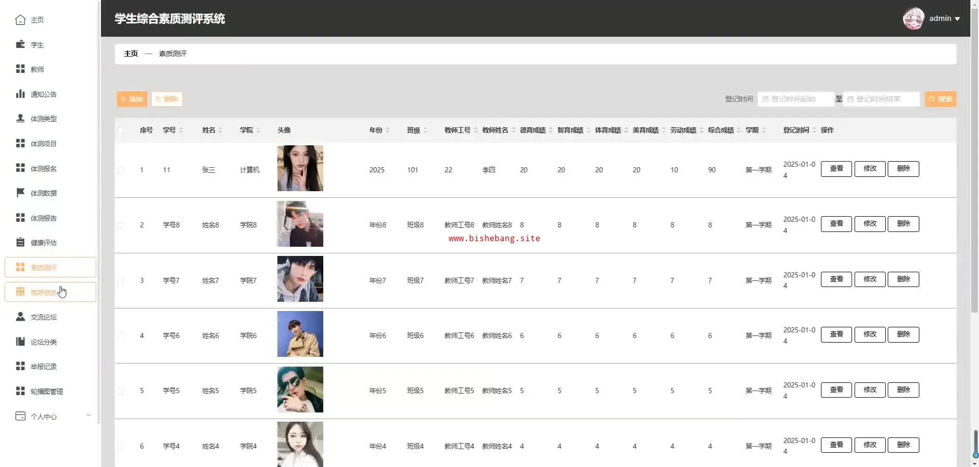
Task: Open the 交流论坛 user icon
Action: (20, 317)
